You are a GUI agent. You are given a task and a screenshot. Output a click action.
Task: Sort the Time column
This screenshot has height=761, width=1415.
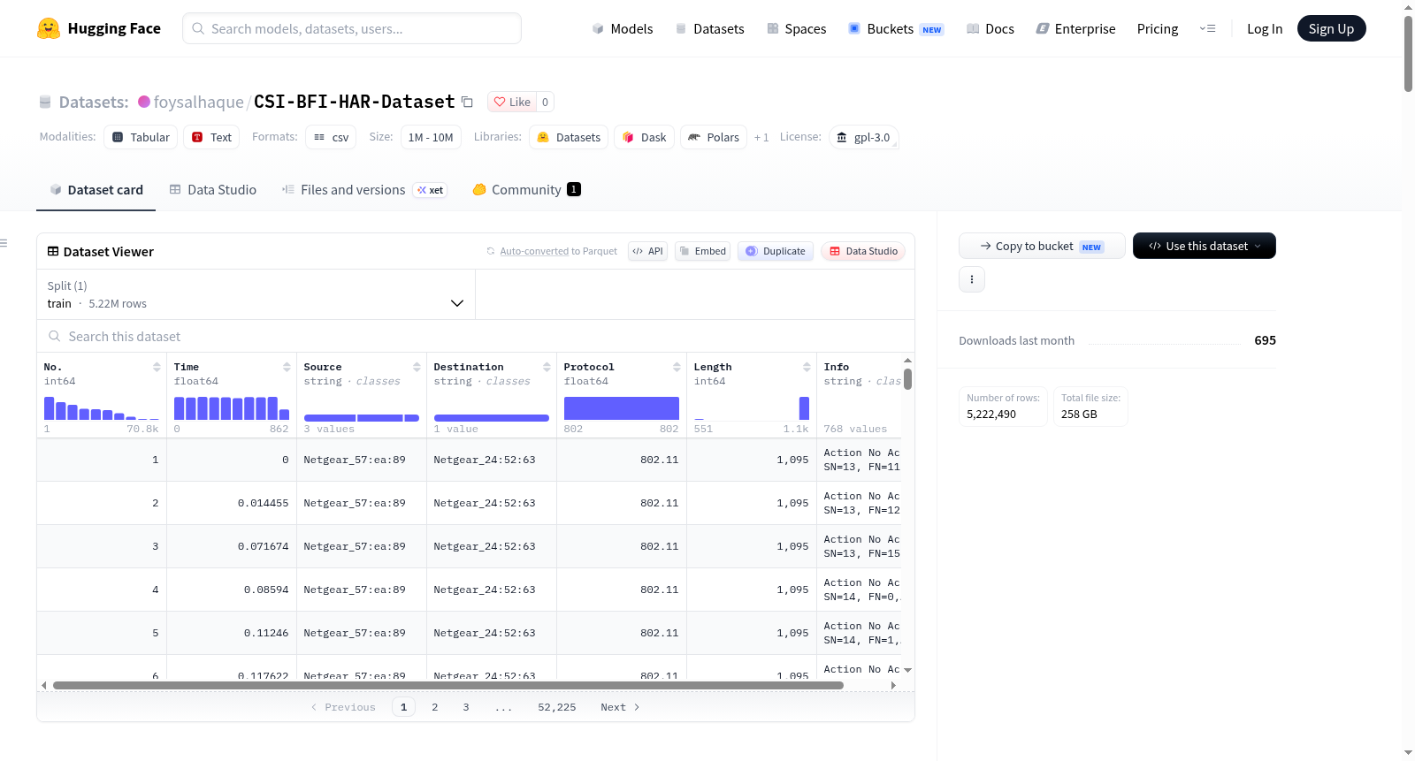[287, 367]
